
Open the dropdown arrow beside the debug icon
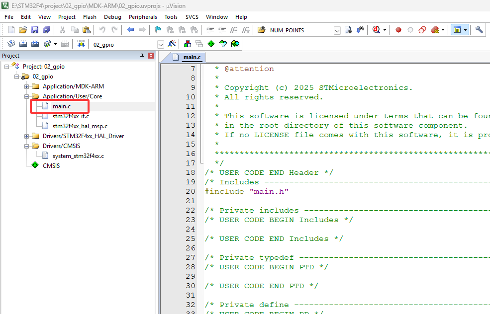point(385,30)
